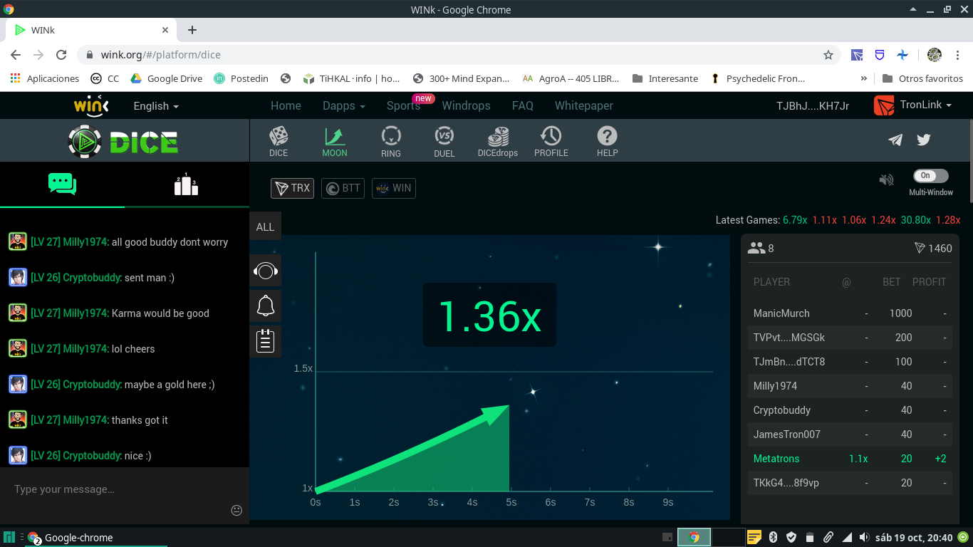The width and height of the screenshot is (973, 547).
Task: Open the Whitepaper link
Action: coord(584,105)
